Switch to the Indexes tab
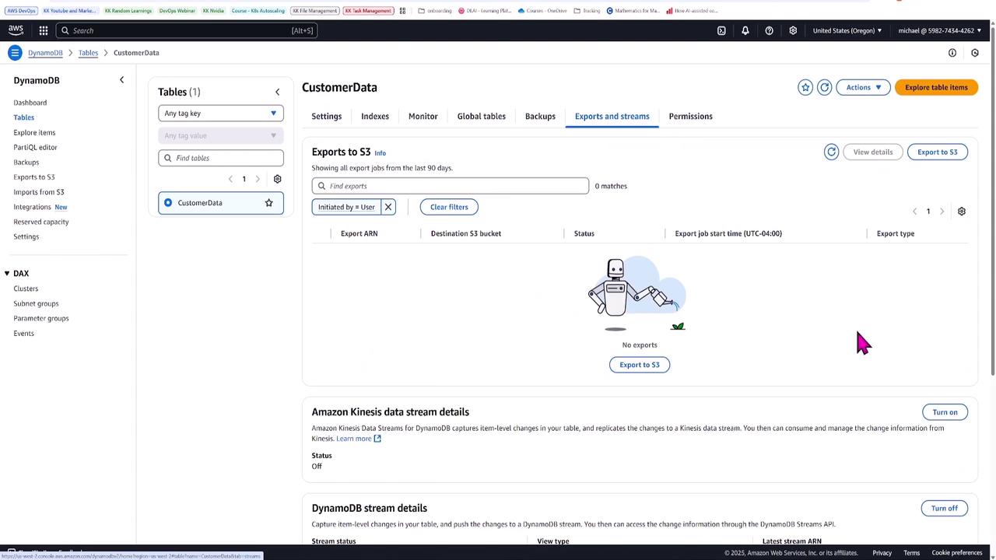 pyautogui.click(x=375, y=117)
